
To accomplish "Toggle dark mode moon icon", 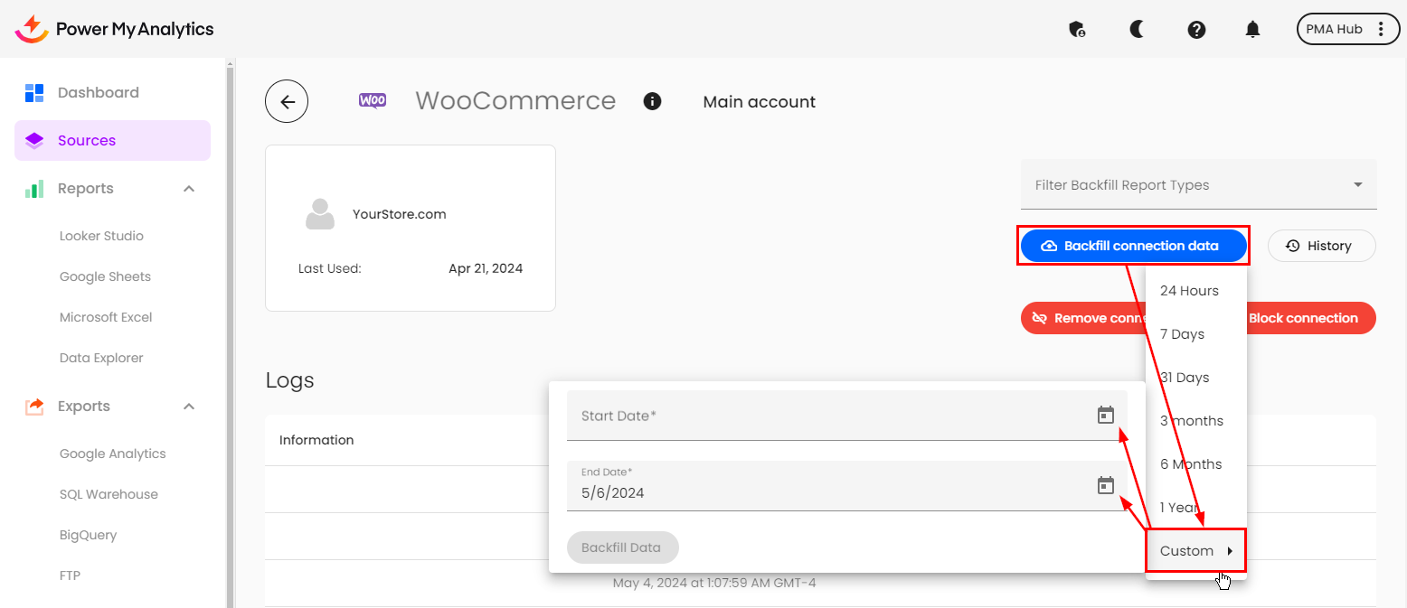I will coord(1137,30).
